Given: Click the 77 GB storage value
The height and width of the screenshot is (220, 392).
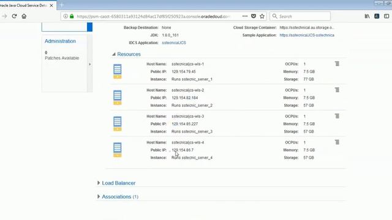Looking at the screenshot, I should (309, 79).
